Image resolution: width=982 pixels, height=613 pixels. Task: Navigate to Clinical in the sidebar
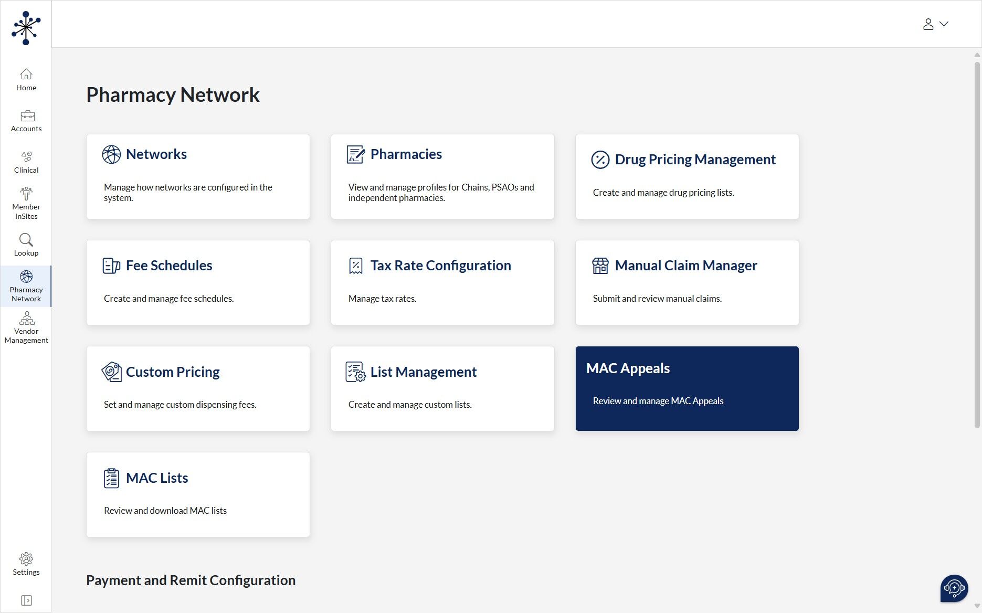click(26, 162)
